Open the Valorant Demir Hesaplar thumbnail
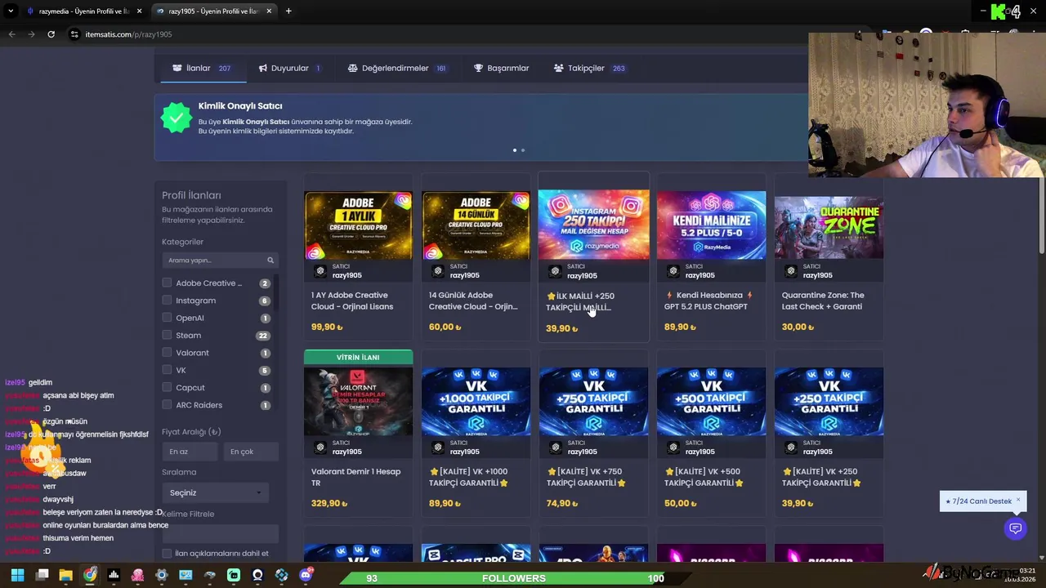 tap(358, 400)
